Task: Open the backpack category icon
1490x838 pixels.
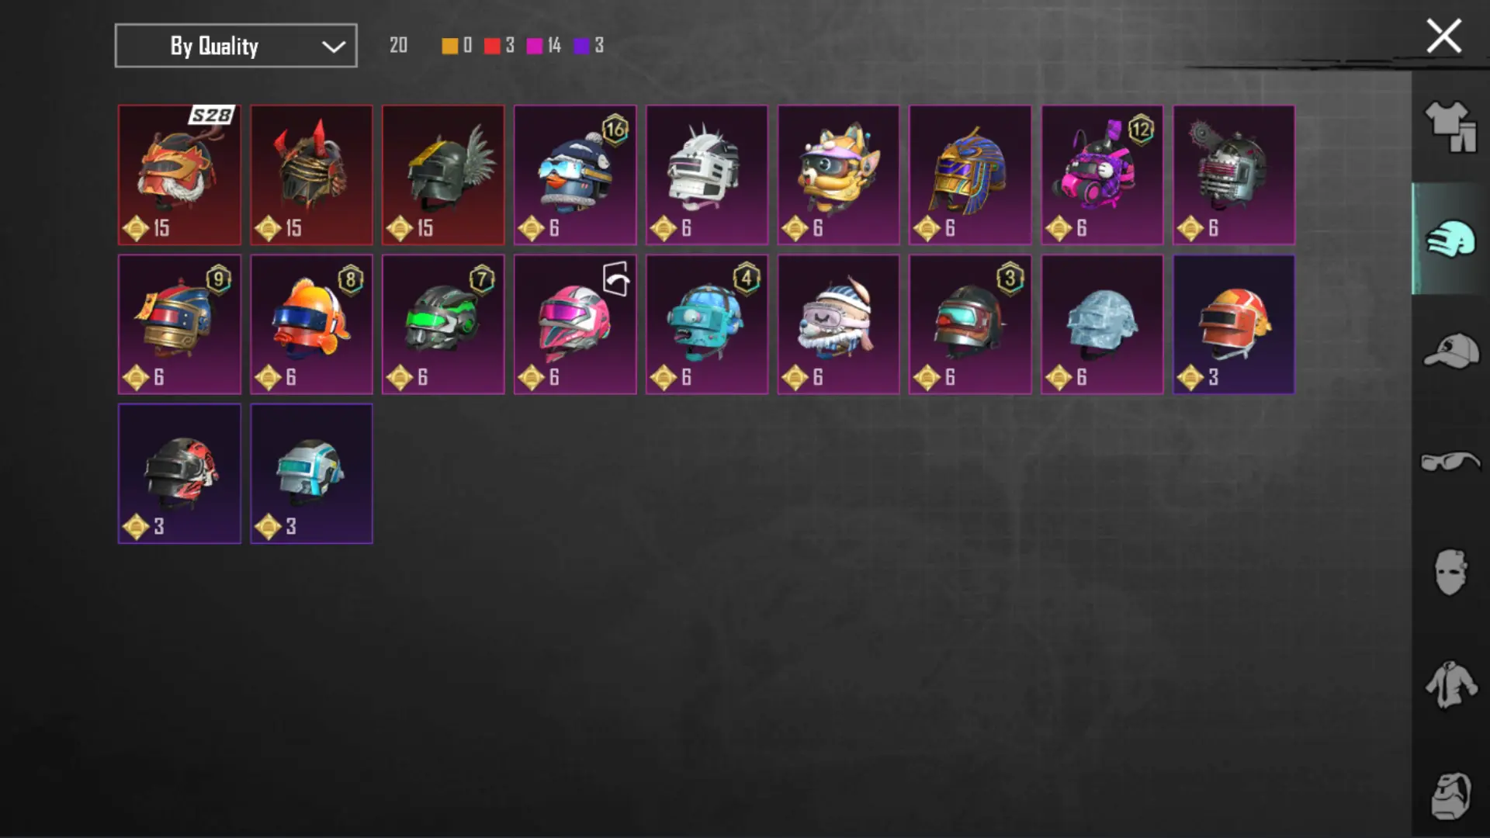Action: coord(1450,796)
